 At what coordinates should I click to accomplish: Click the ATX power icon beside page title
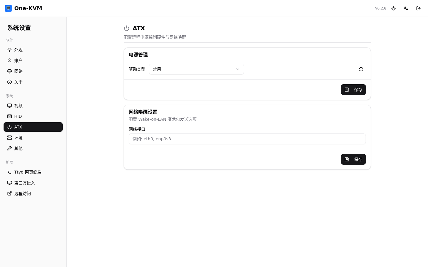click(127, 28)
